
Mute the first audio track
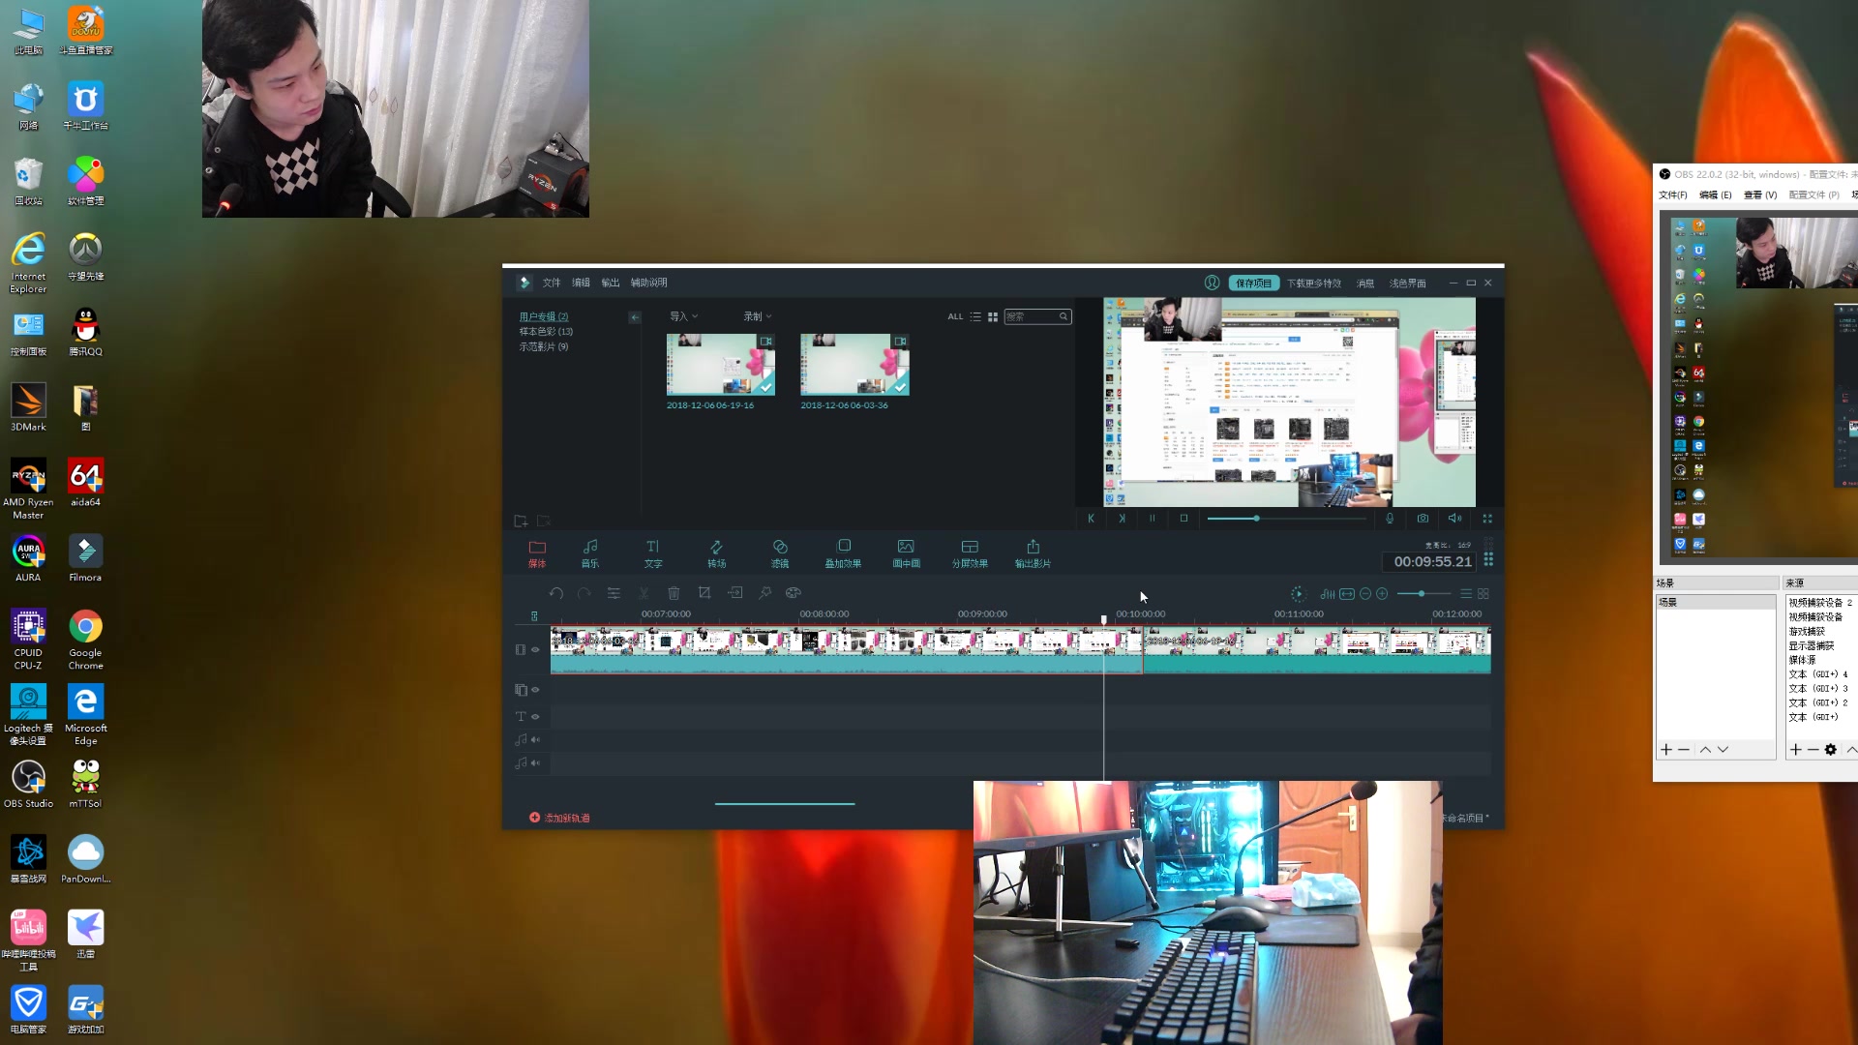(x=535, y=740)
